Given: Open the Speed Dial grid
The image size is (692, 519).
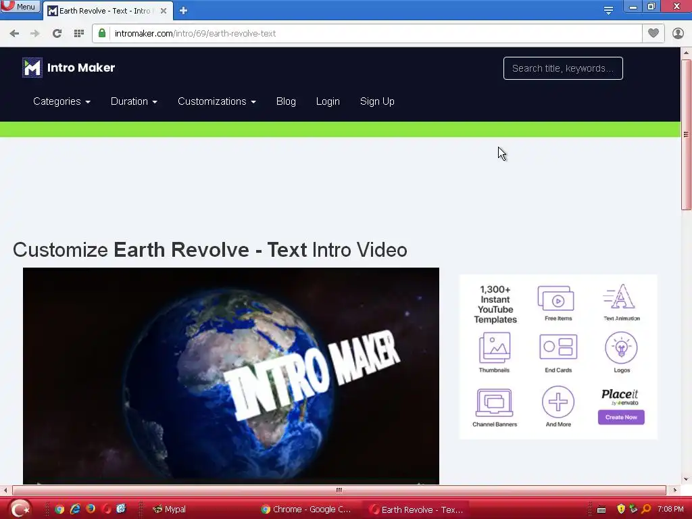Looking at the screenshot, I should pyautogui.click(x=79, y=34).
